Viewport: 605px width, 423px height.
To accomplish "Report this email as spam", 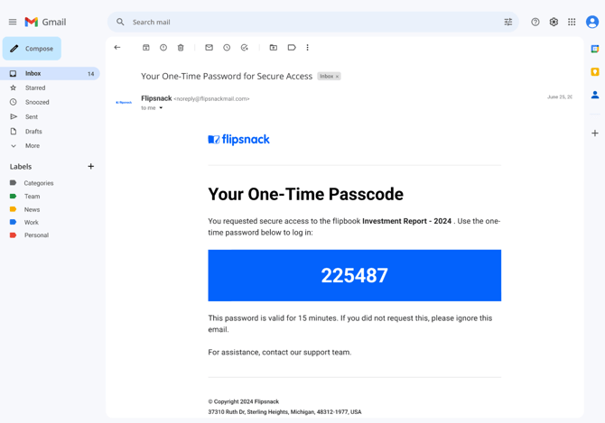I will (163, 48).
